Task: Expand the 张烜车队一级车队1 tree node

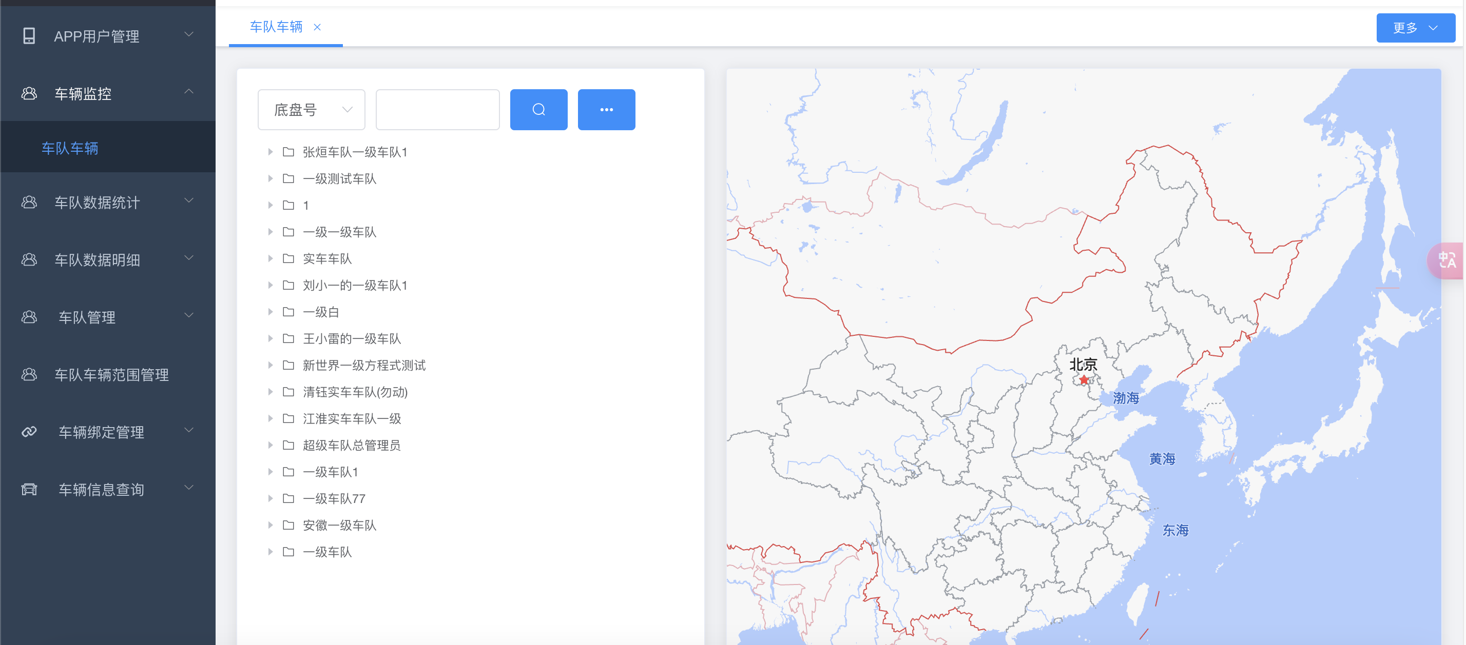Action: pos(271,152)
